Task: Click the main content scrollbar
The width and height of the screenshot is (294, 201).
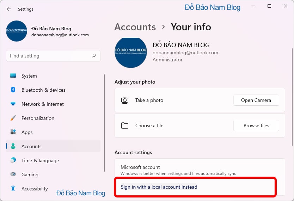Action: [292, 97]
